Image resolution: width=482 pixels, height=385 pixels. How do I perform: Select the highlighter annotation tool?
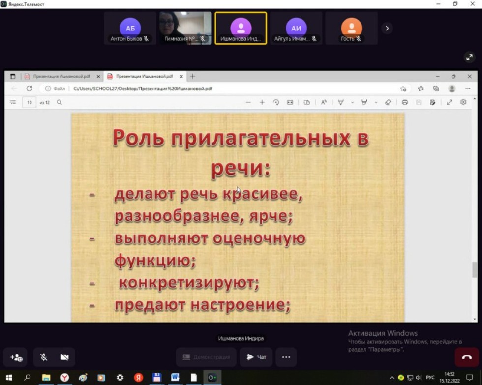click(x=340, y=102)
